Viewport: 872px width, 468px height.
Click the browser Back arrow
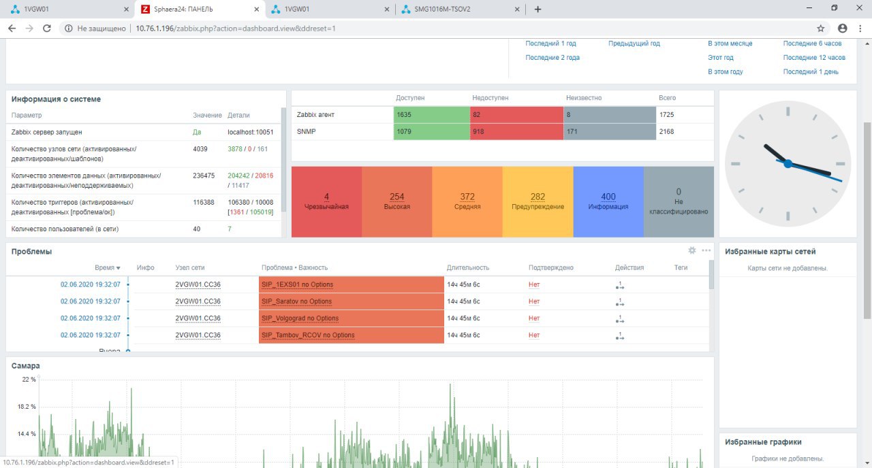click(x=12, y=29)
